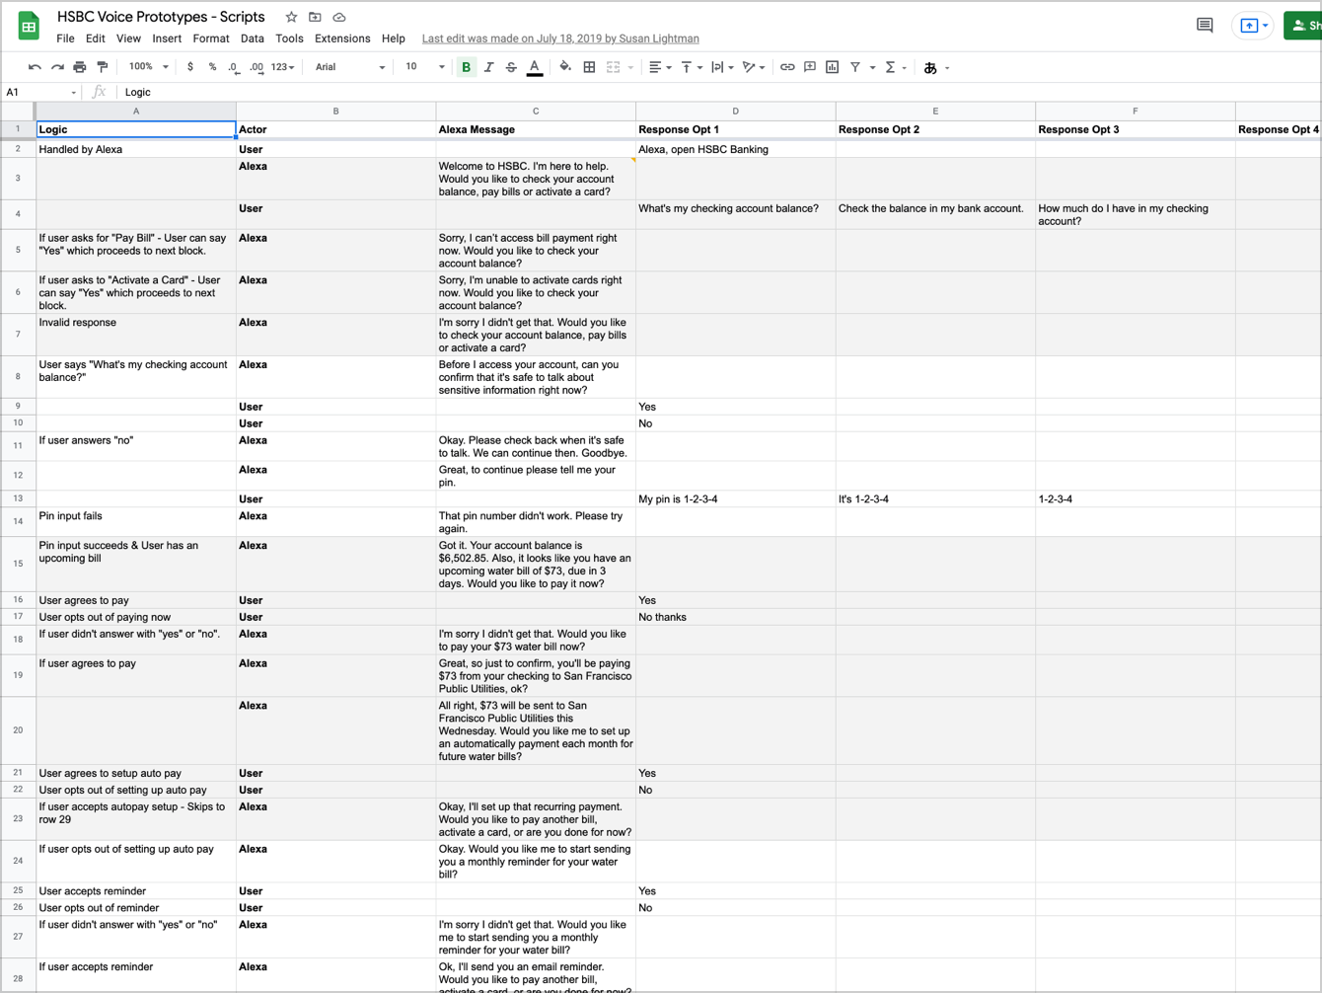Open text rotation dropdown

(x=754, y=67)
